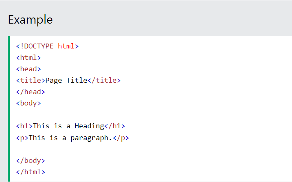Image resolution: width=292 pixels, height=182 pixels.
Task: Click the closing body tag
Action: pos(31,160)
